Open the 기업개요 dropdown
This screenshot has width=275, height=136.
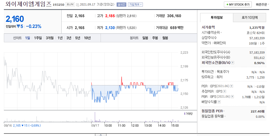click(x=135, y=5)
